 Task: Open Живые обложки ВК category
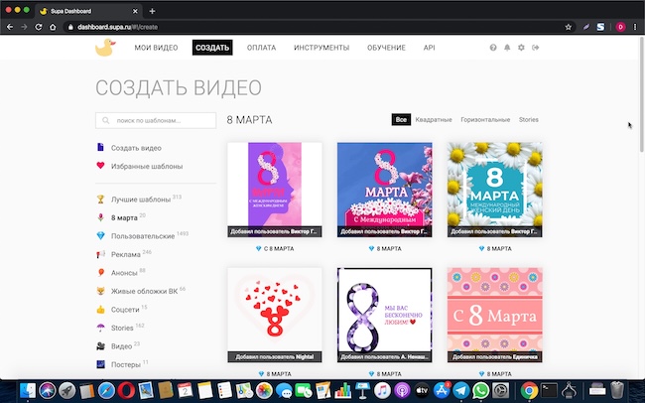click(145, 292)
